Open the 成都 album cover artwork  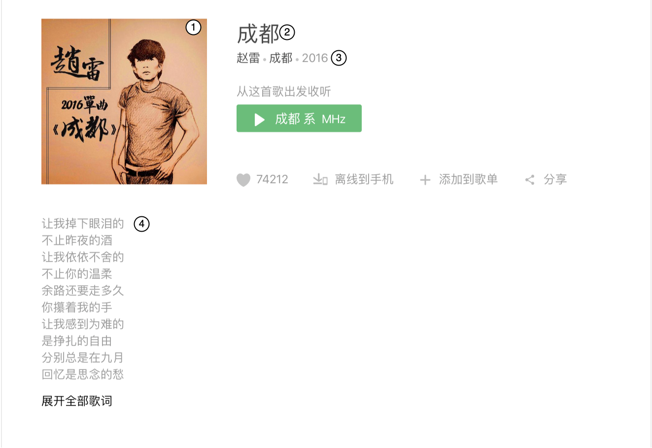(x=124, y=102)
